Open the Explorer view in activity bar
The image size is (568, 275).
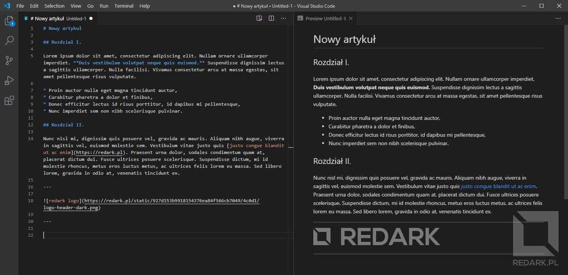[x=9, y=21]
